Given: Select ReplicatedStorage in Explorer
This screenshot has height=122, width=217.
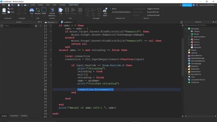Looking at the screenshot, I should (197, 58).
